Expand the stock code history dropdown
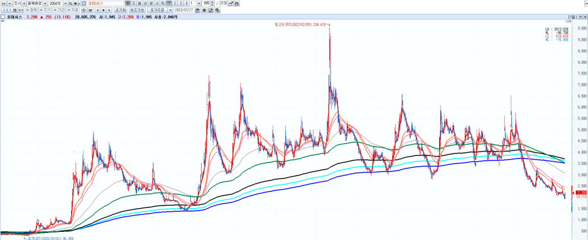 point(65,3)
